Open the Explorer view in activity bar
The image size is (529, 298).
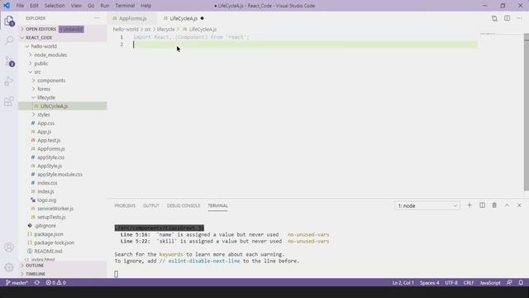tap(9, 21)
